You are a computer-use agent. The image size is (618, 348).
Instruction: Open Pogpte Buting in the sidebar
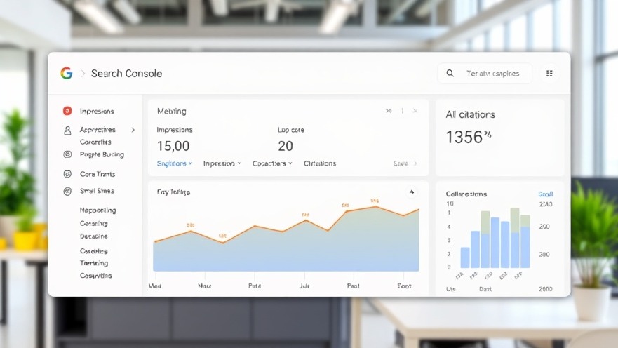[102, 154]
